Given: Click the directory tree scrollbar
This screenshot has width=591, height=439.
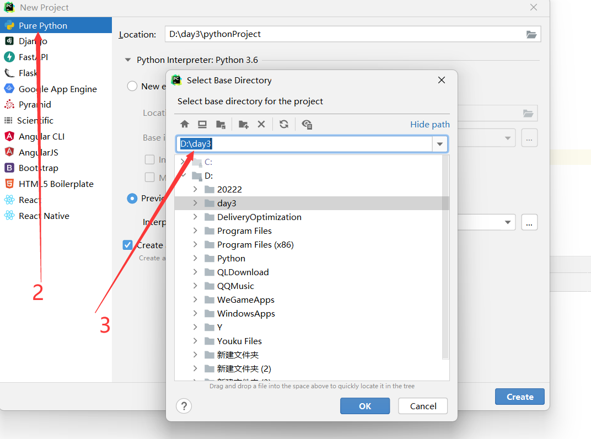Looking at the screenshot, I should pos(445,257).
